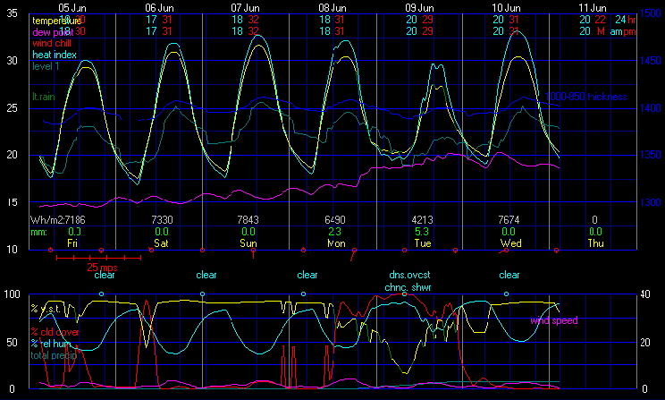Click the "4213" solar energy value
665x400 pixels.
coord(423,219)
